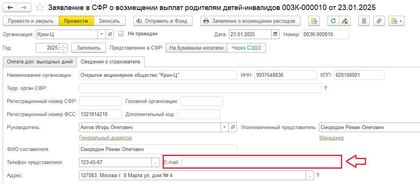Go forward with the right arrow
The width and height of the screenshot is (420, 184).
25,7
